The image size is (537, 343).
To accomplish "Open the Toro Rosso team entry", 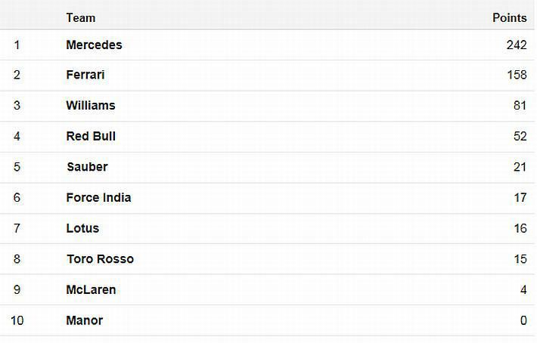I will pos(100,258).
